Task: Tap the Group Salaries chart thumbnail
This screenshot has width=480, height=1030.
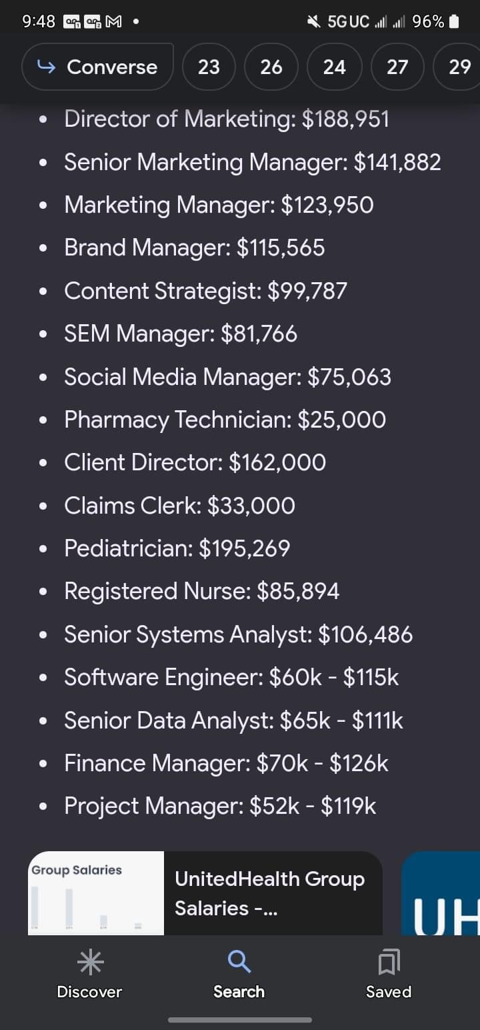Action: 96,893
